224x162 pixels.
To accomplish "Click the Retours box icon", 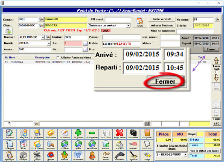I will [x=64, y=156].
